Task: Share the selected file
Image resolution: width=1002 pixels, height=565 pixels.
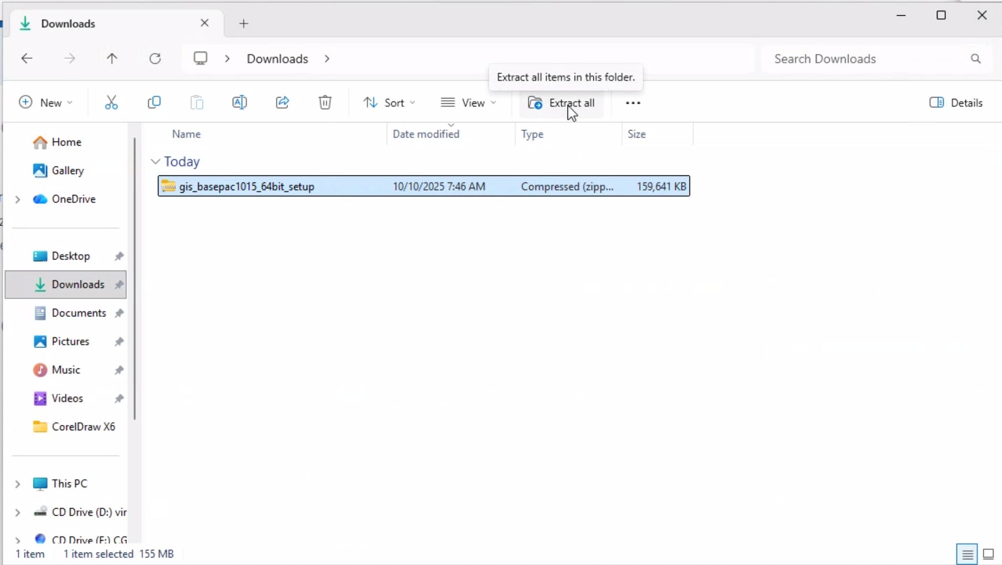Action: 282,102
